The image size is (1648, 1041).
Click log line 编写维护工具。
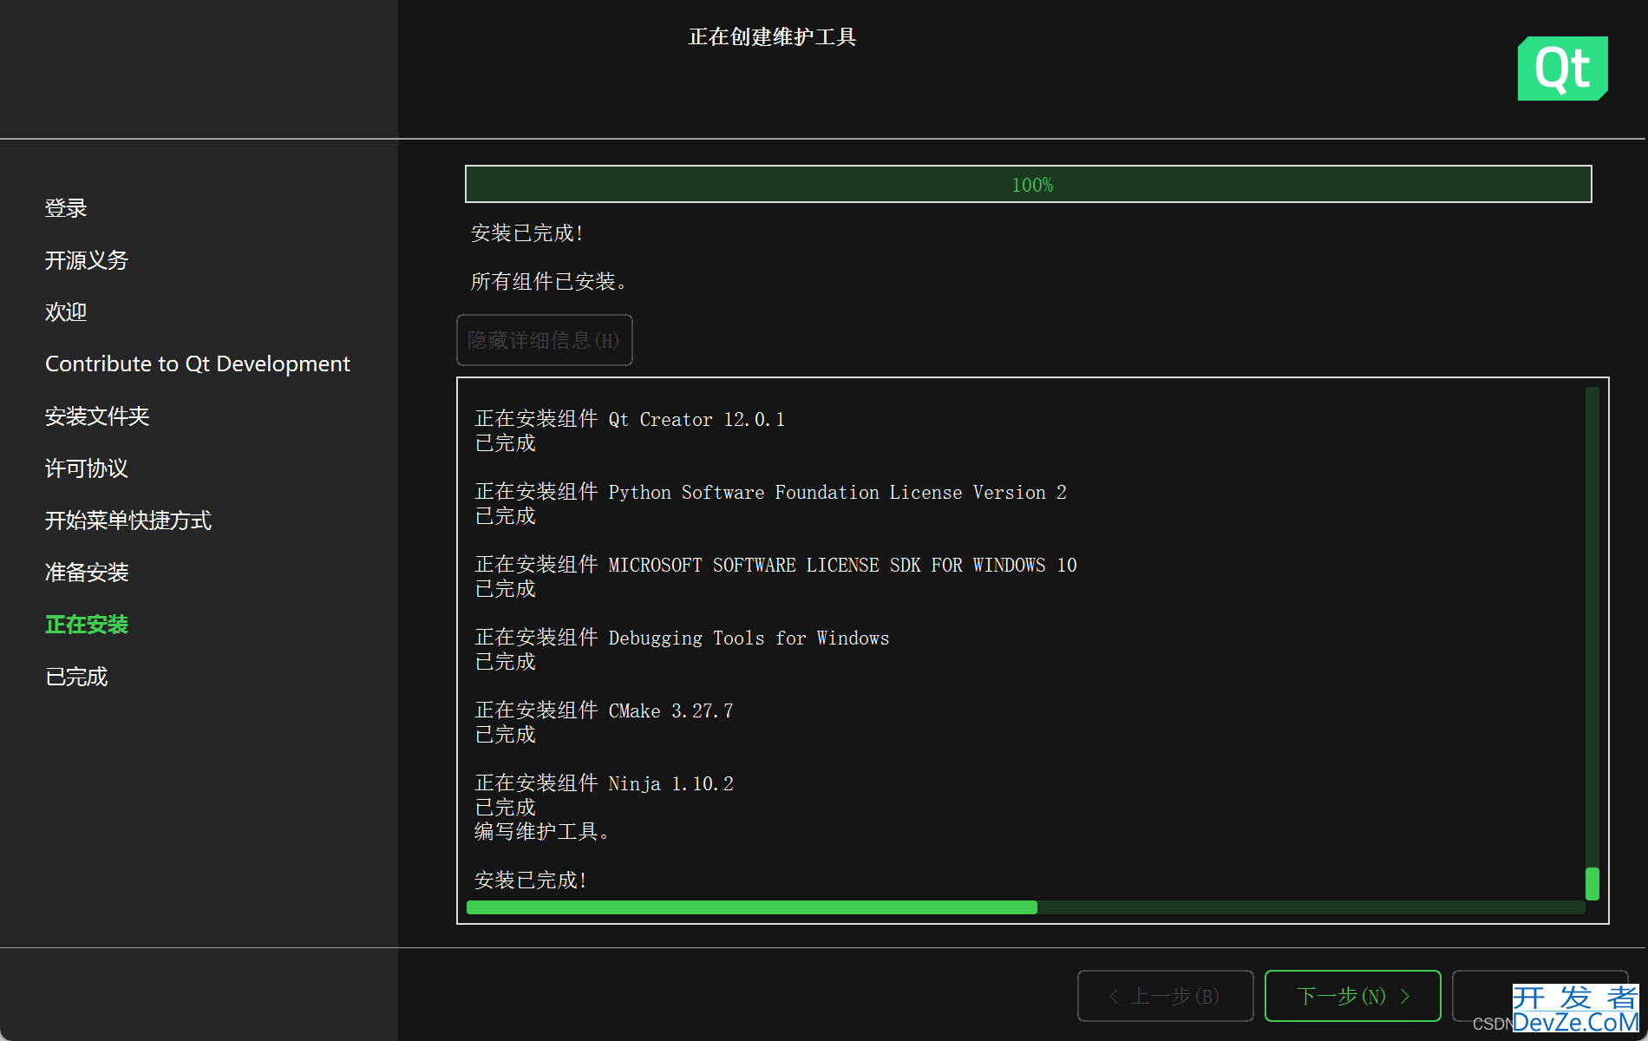pos(542,832)
